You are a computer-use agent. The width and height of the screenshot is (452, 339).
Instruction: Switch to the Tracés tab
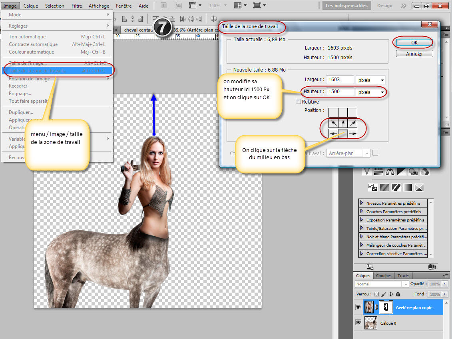pos(403,275)
